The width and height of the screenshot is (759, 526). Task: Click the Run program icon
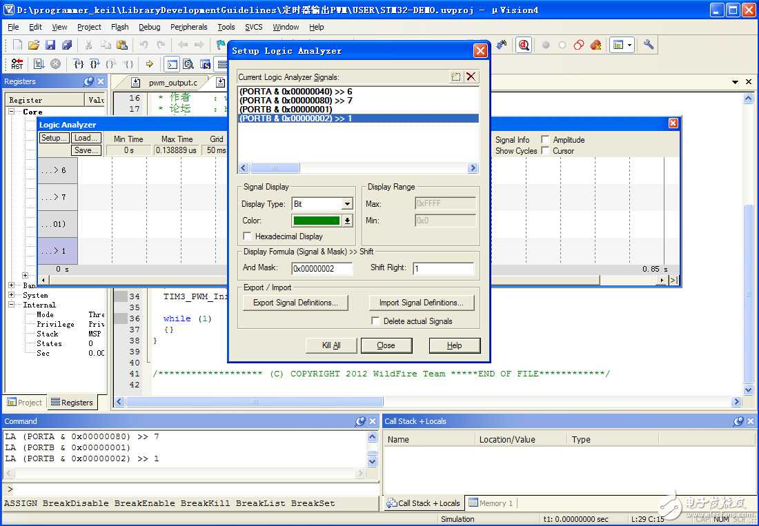point(39,64)
